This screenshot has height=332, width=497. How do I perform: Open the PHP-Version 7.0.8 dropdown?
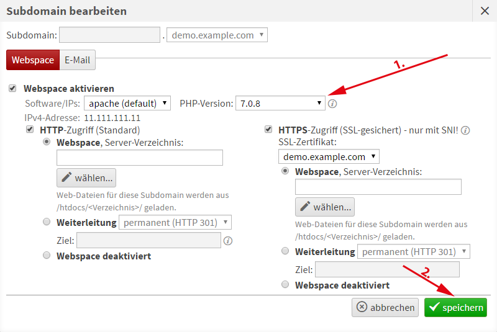click(280, 103)
